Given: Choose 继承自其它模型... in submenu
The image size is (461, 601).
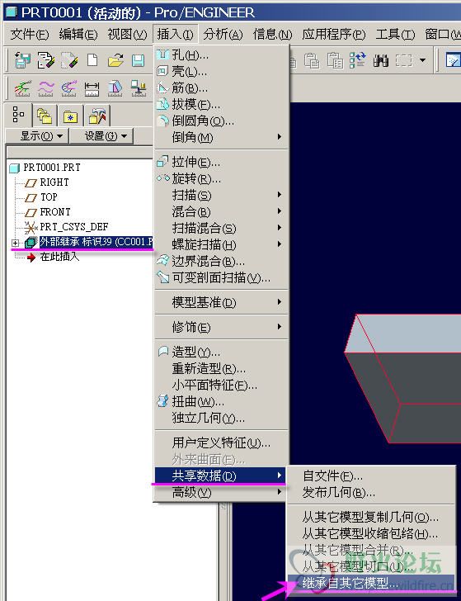Looking at the screenshot, I should (x=370, y=584).
